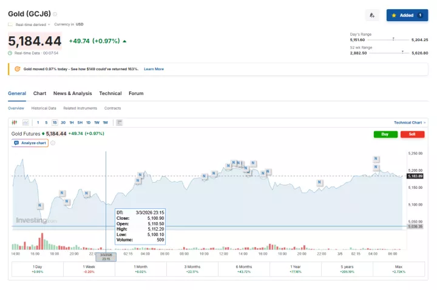This screenshot has width=437, height=290.
Task: Open the Technical Chart dropdown
Action: (410, 122)
